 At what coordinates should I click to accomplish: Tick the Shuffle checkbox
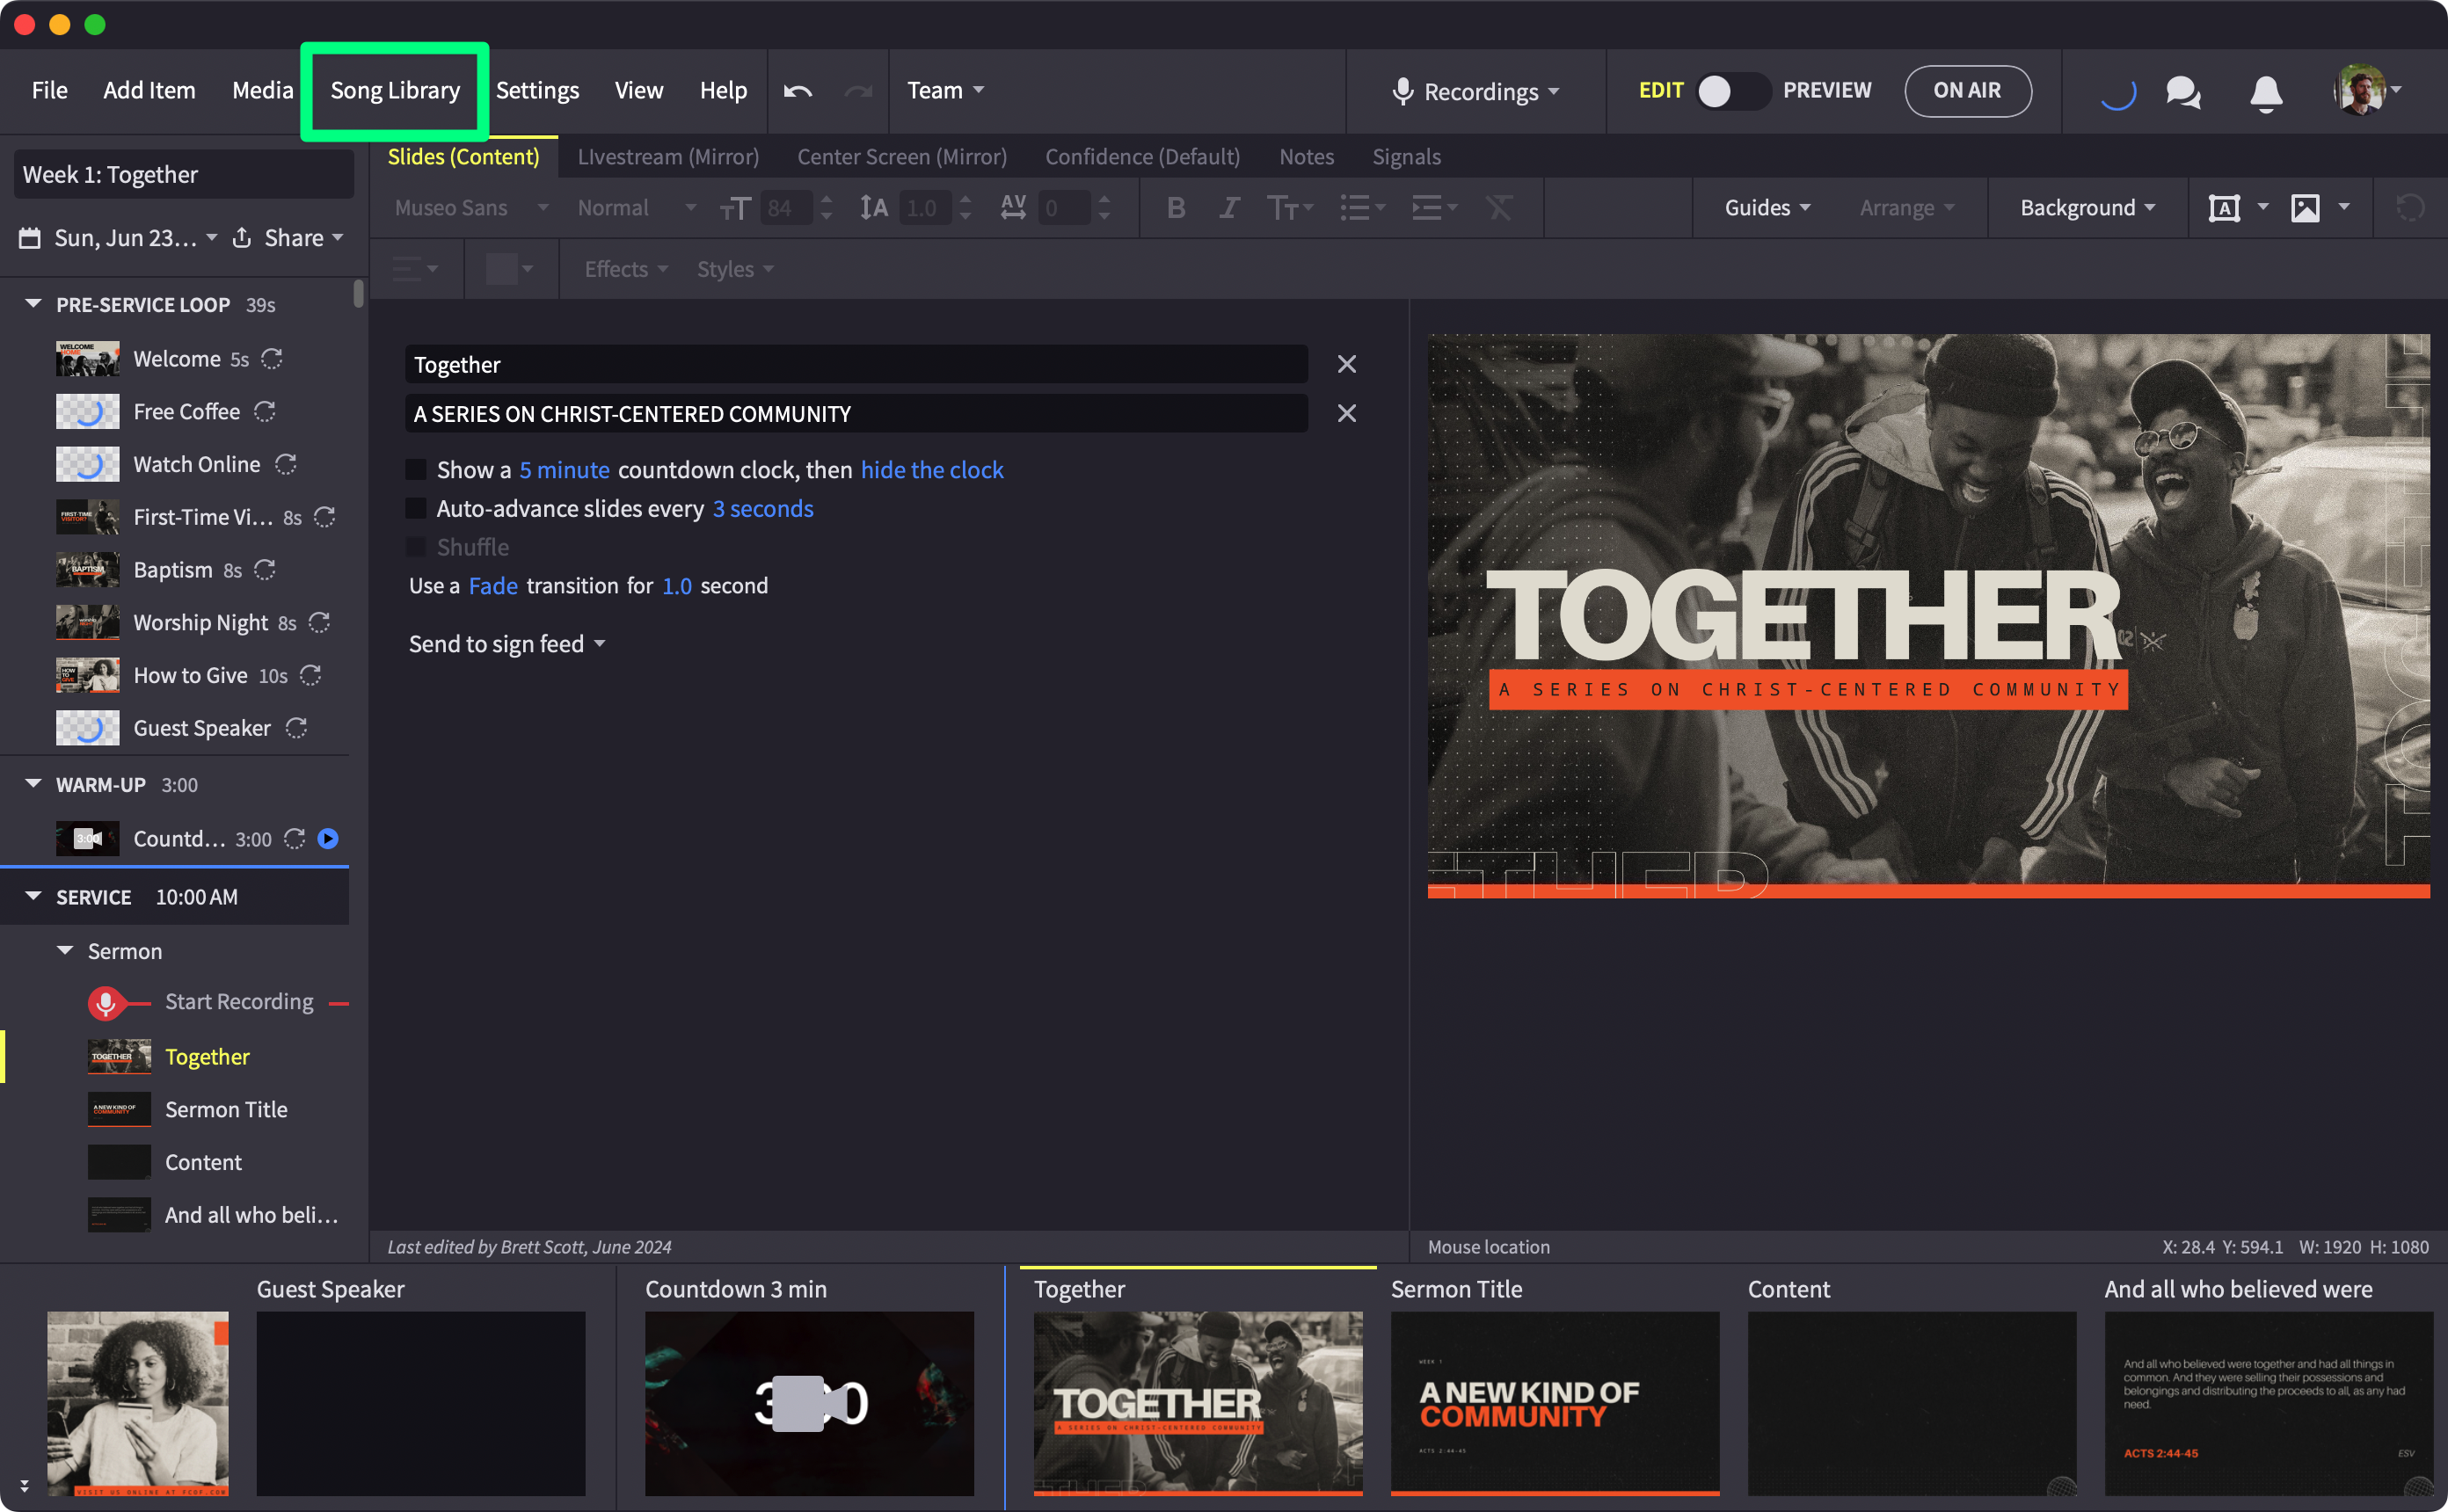coord(416,547)
